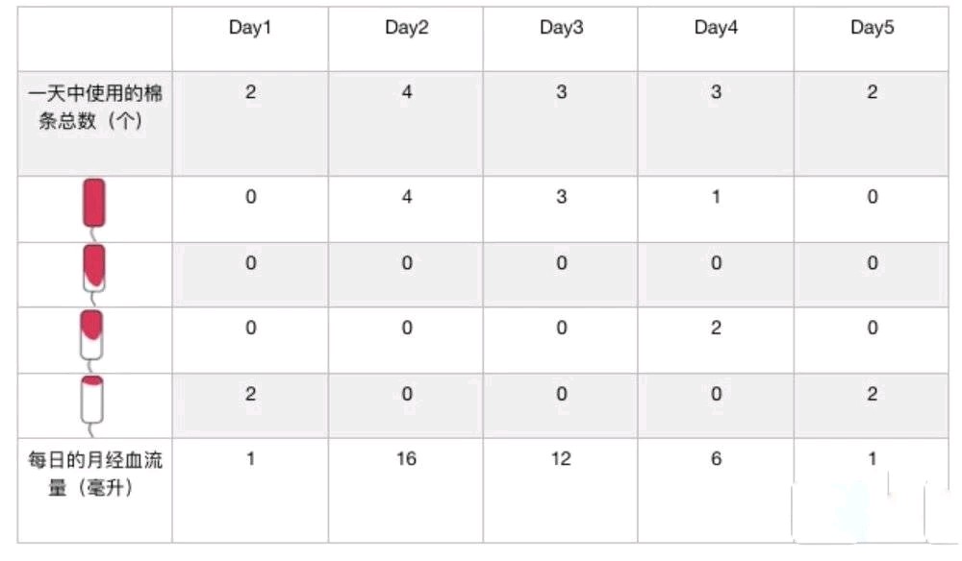Click the 每日的月经血流量 row label
The image size is (962, 561).
(x=95, y=474)
